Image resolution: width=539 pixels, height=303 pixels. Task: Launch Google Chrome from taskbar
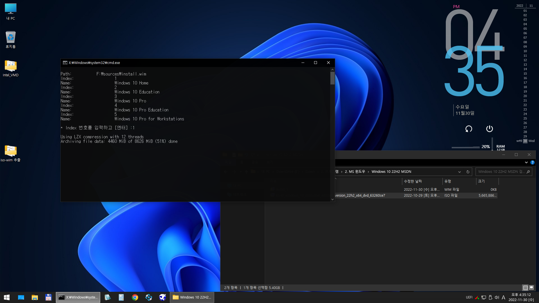135,297
